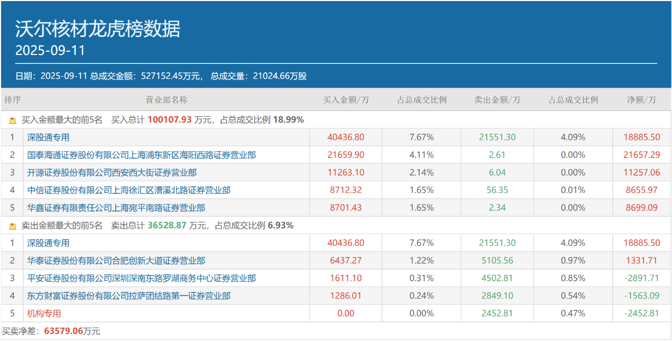Click the 净额/万 column header
The width and height of the screenshot is (672, 341).
click(x=641, y=99)
